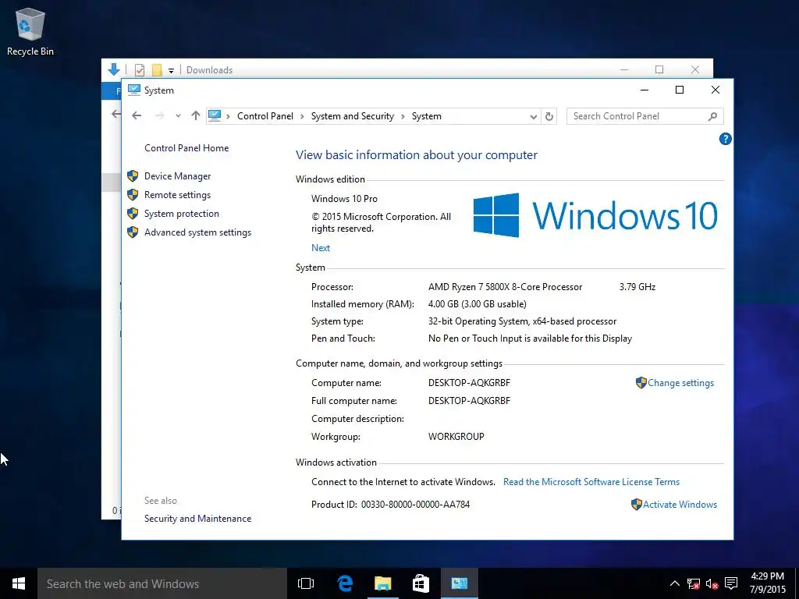Click the shield icon beside Advanced system settings
The image size is (799, 599).
(x=133, y=232)
